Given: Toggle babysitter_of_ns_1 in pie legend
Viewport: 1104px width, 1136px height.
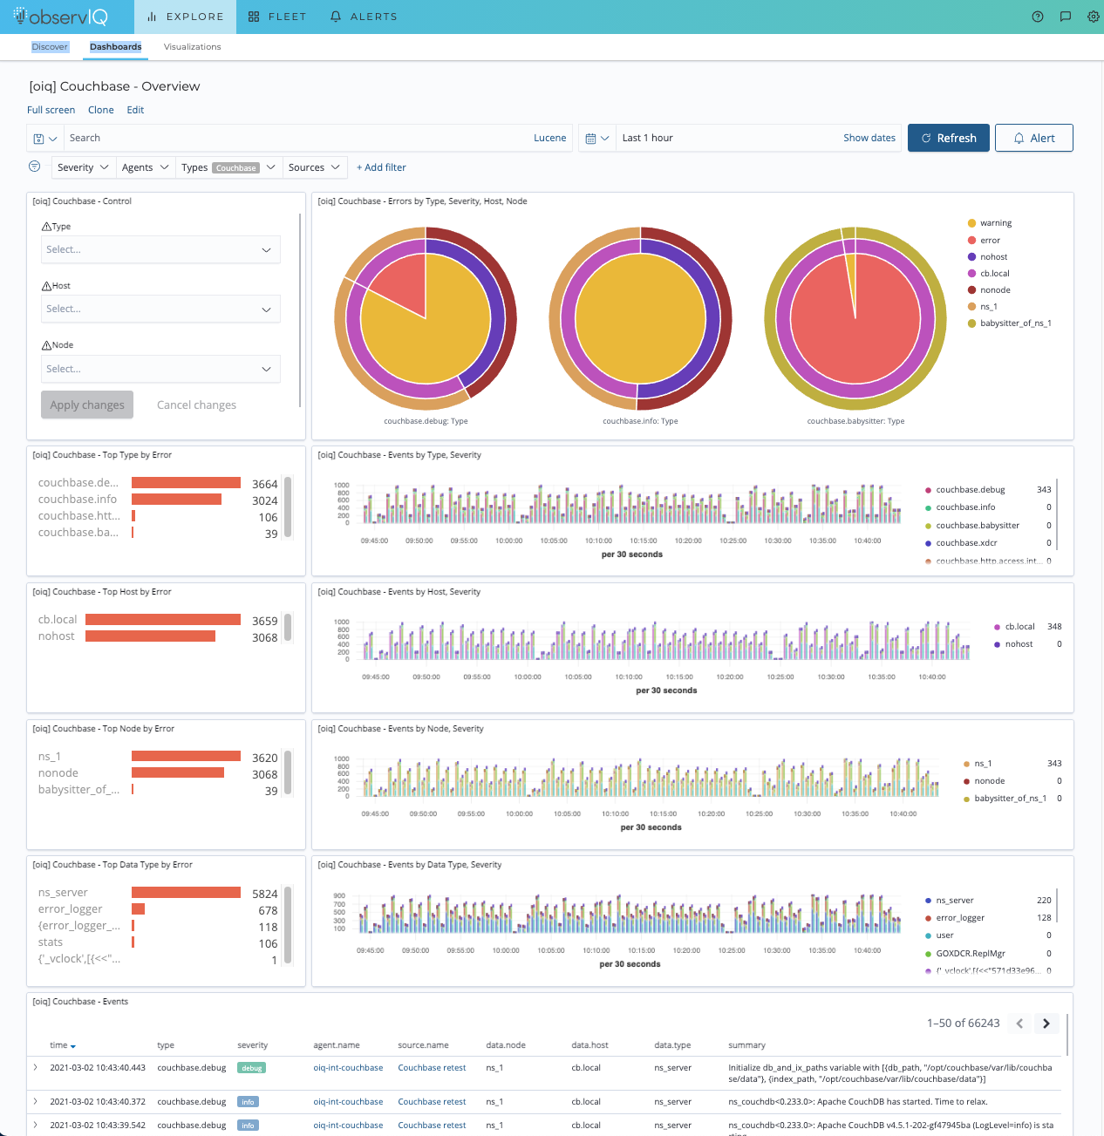Looking at the screenshot, I should (x=1010, y=323).
